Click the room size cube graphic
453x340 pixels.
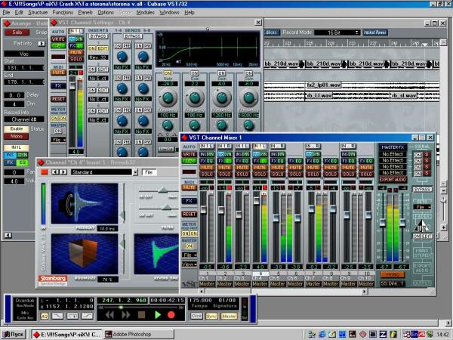[85, 254]
